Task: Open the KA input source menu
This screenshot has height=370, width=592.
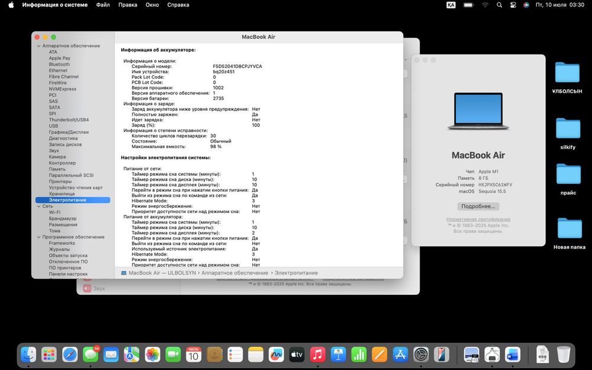Action: [451, 5]
